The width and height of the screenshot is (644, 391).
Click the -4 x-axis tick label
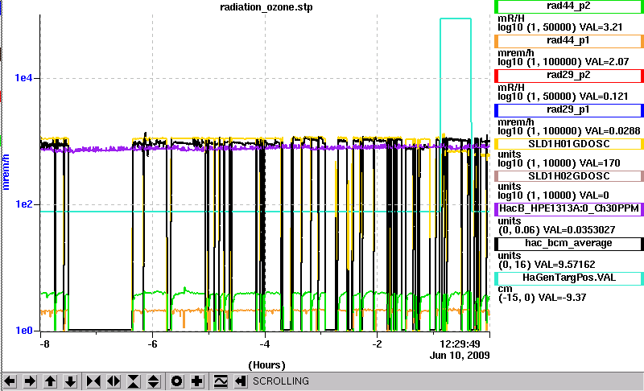click(x=265, y=344)
